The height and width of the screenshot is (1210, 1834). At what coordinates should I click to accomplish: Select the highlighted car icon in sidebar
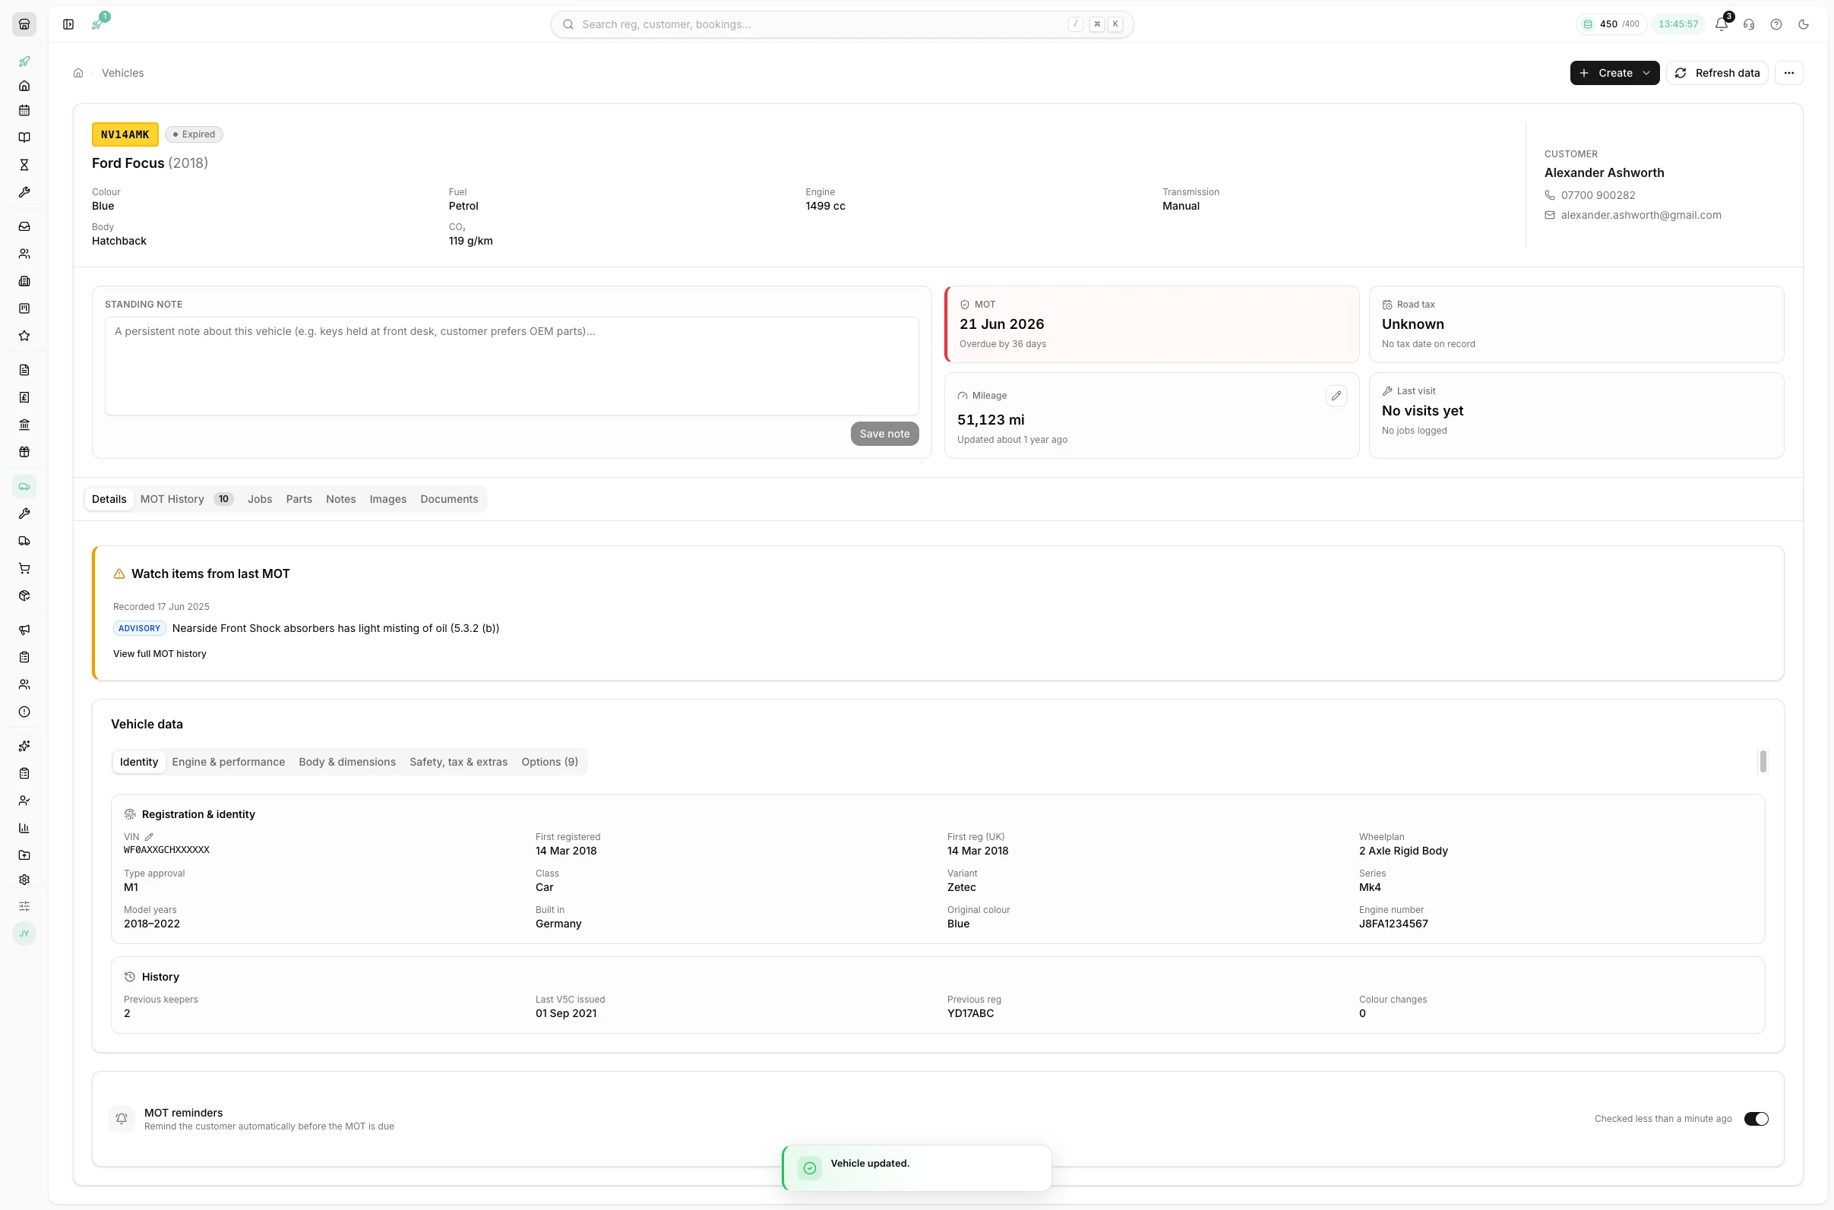coord(24,486)
